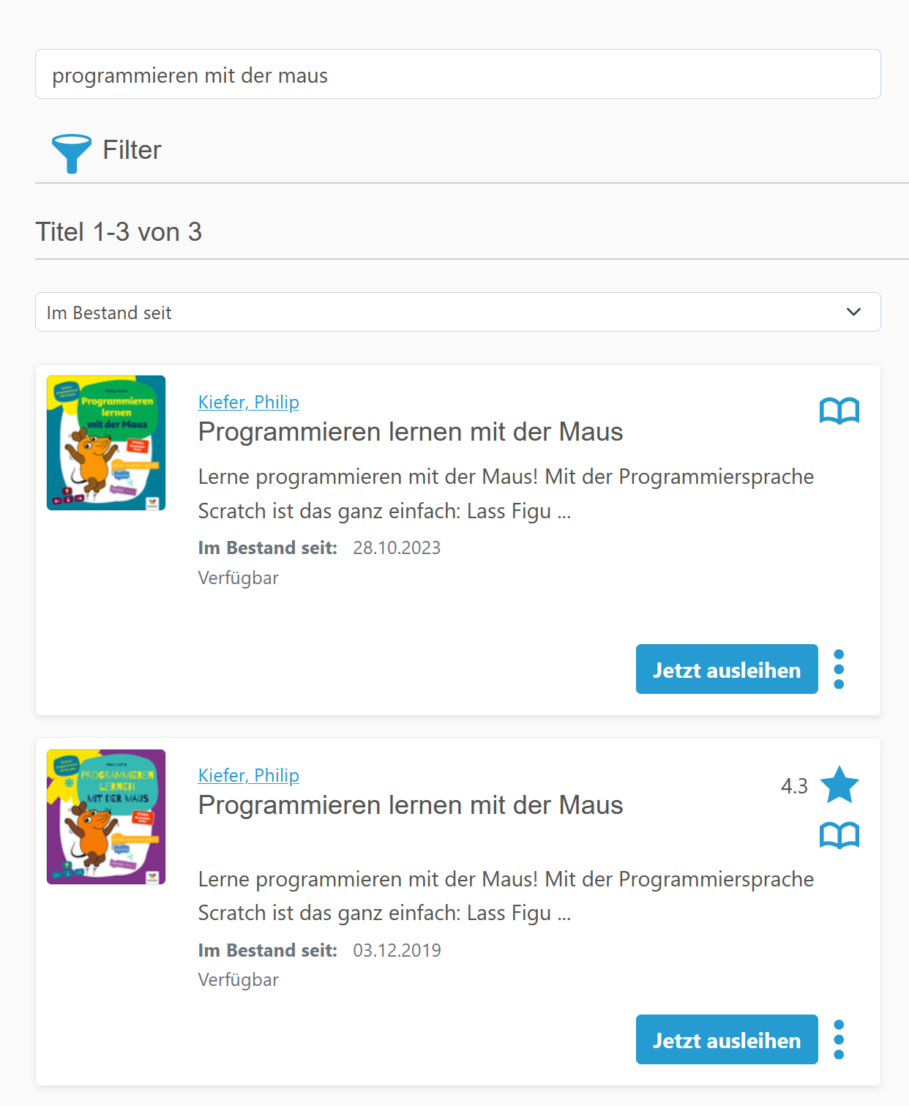Expand the Filter options label

132,150
